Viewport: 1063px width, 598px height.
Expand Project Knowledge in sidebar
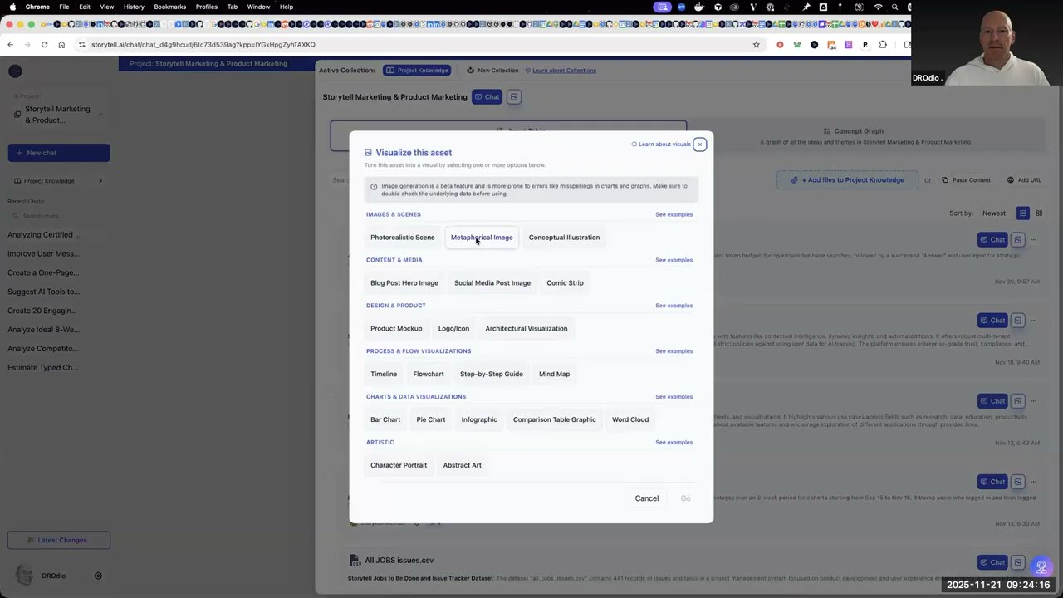click(x=59, y=181)
